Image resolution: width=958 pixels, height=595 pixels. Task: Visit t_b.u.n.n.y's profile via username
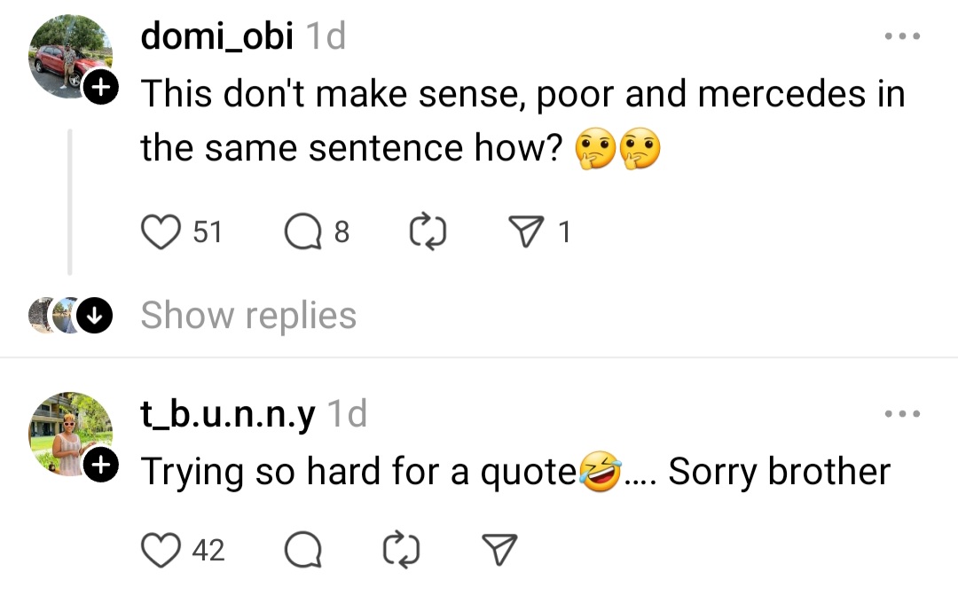pos(227,414)
